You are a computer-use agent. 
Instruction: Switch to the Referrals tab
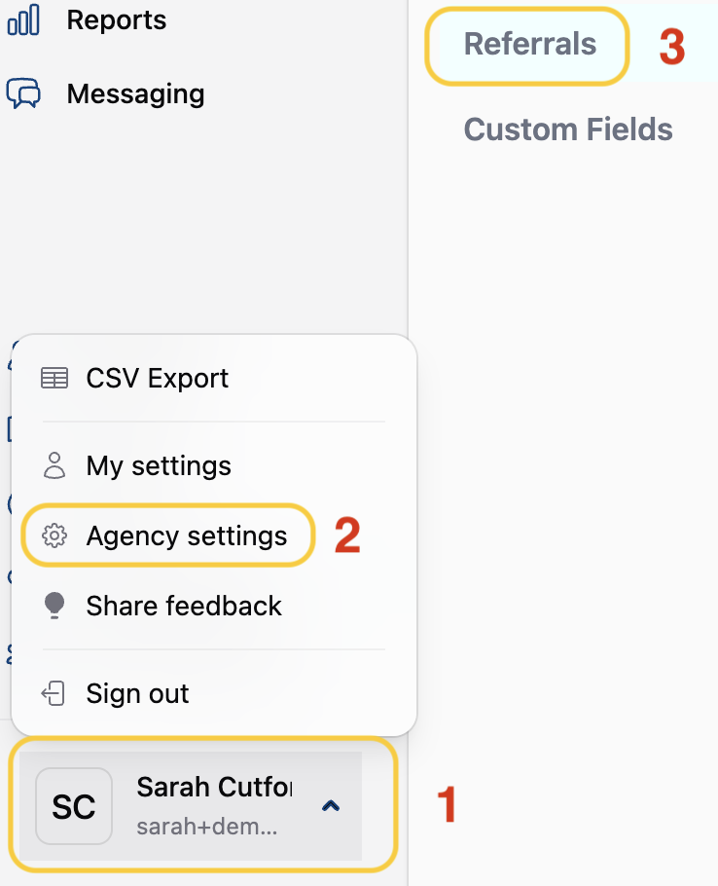pyautogui.click(x=529, y=44)
